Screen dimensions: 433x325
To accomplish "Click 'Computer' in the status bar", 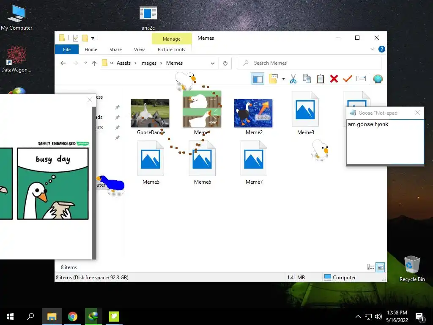I will point(340,278).
